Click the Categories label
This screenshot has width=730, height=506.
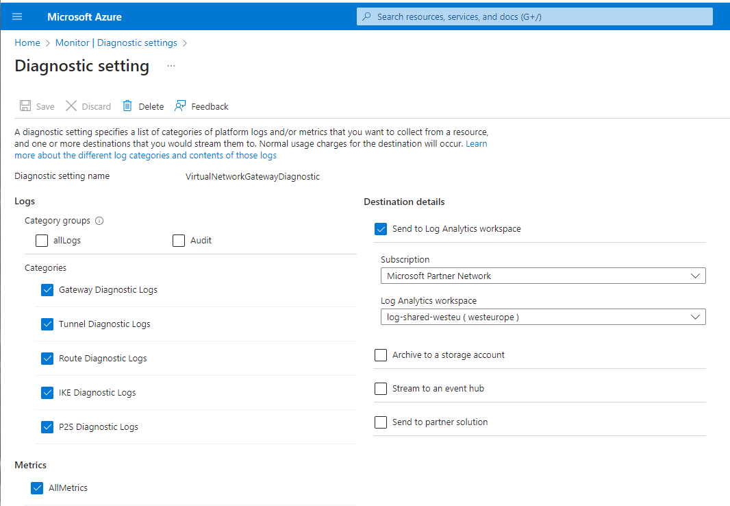(x=46, y=268)
